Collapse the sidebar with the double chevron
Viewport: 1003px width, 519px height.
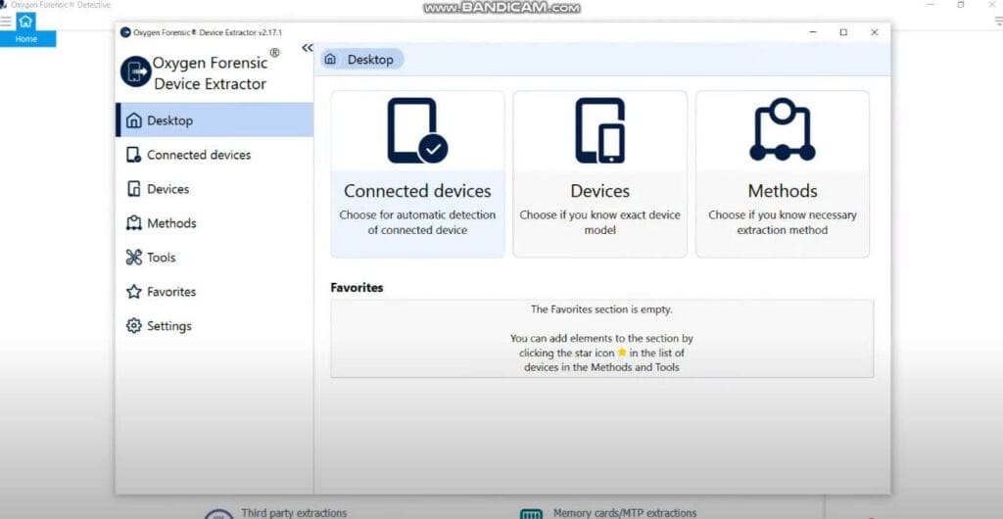(x=307, y=48)
